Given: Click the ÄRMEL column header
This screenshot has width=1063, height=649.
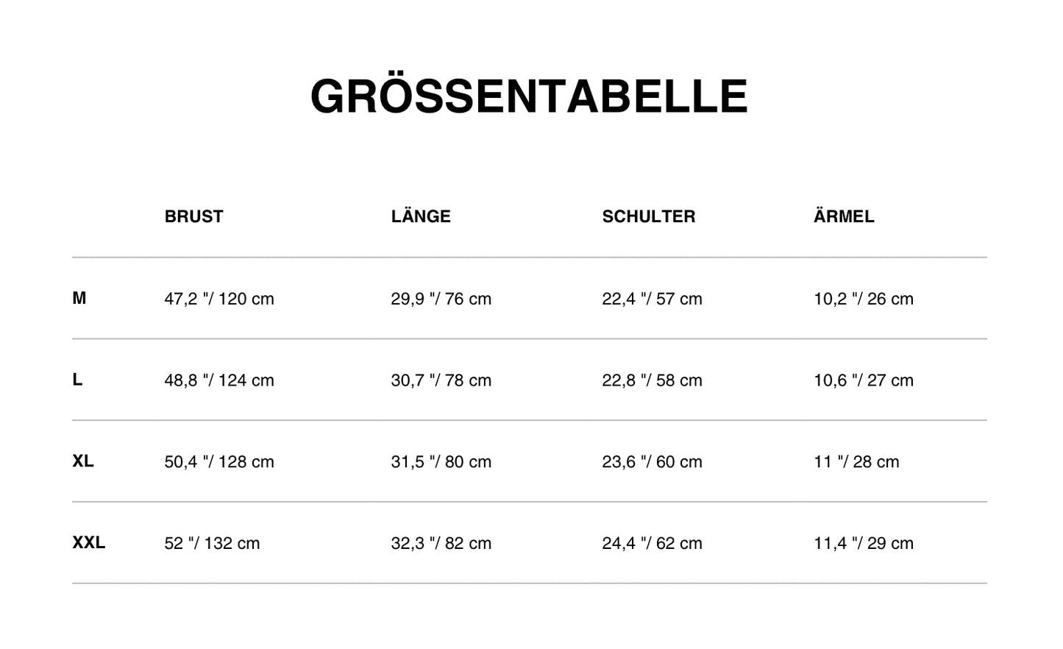Looking at the screenshot, I should click(844, 216).
